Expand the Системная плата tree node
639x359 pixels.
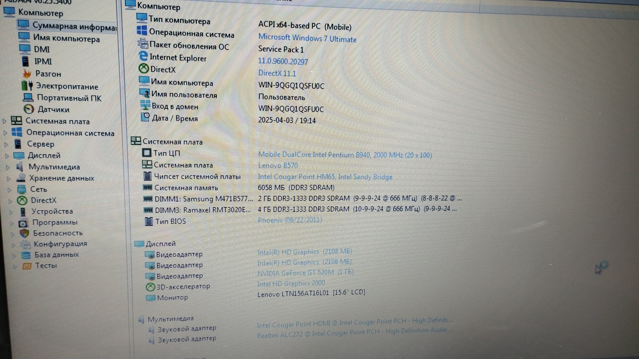(x=5, y=121)
